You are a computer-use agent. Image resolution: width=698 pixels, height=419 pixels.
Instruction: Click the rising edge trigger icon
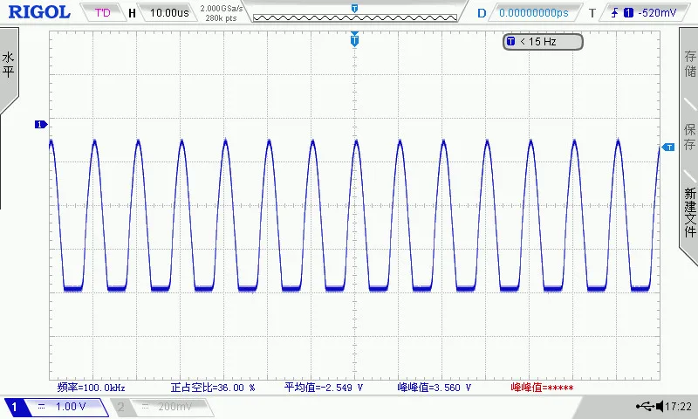pyautogui.click(x=615, y=13)
